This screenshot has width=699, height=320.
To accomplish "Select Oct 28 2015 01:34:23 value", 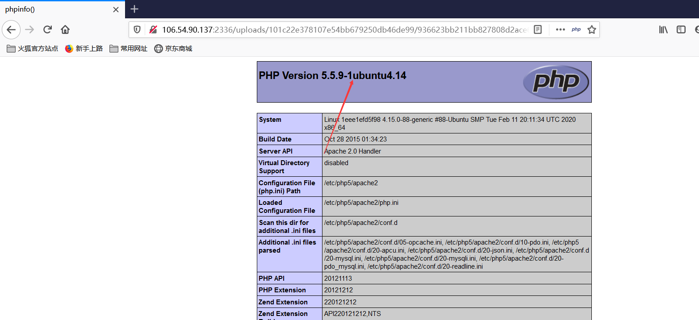I will tap(356, 139).
